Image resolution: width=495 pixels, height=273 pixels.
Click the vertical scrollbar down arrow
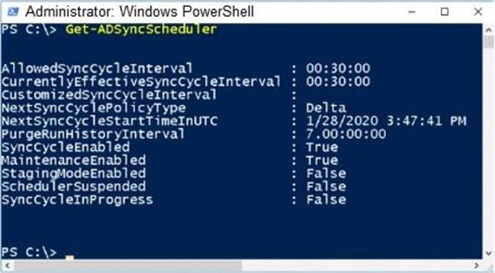pyautogui.click(x=488, y=253)
